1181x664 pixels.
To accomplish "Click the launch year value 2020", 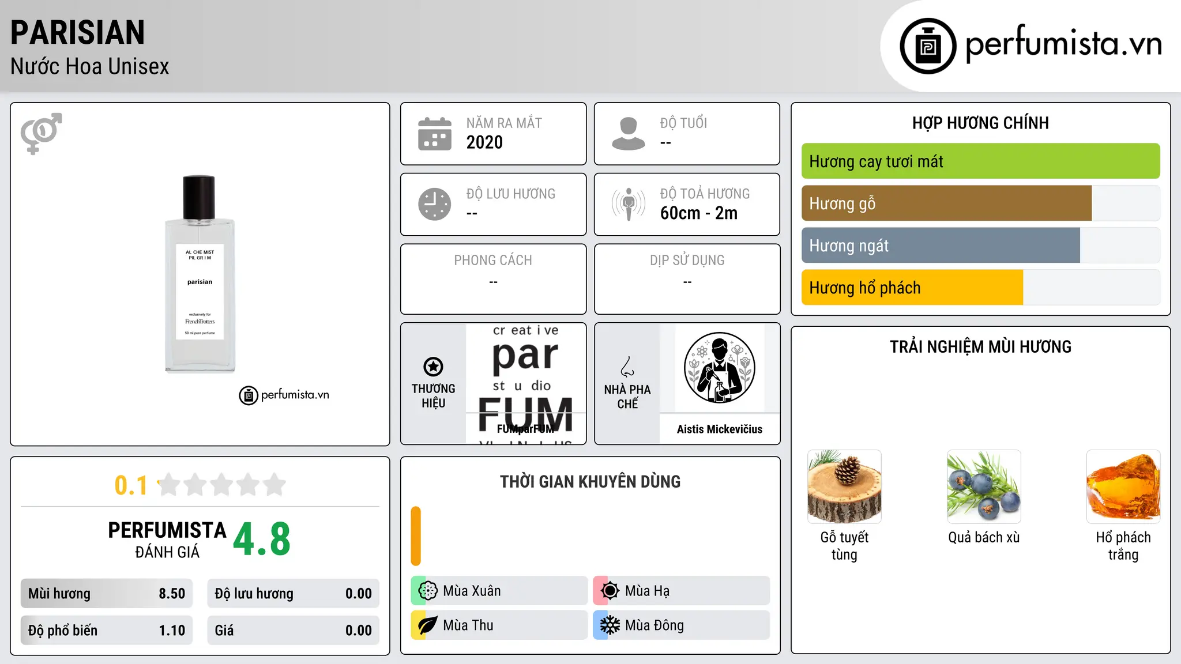I will pos(484,142).
